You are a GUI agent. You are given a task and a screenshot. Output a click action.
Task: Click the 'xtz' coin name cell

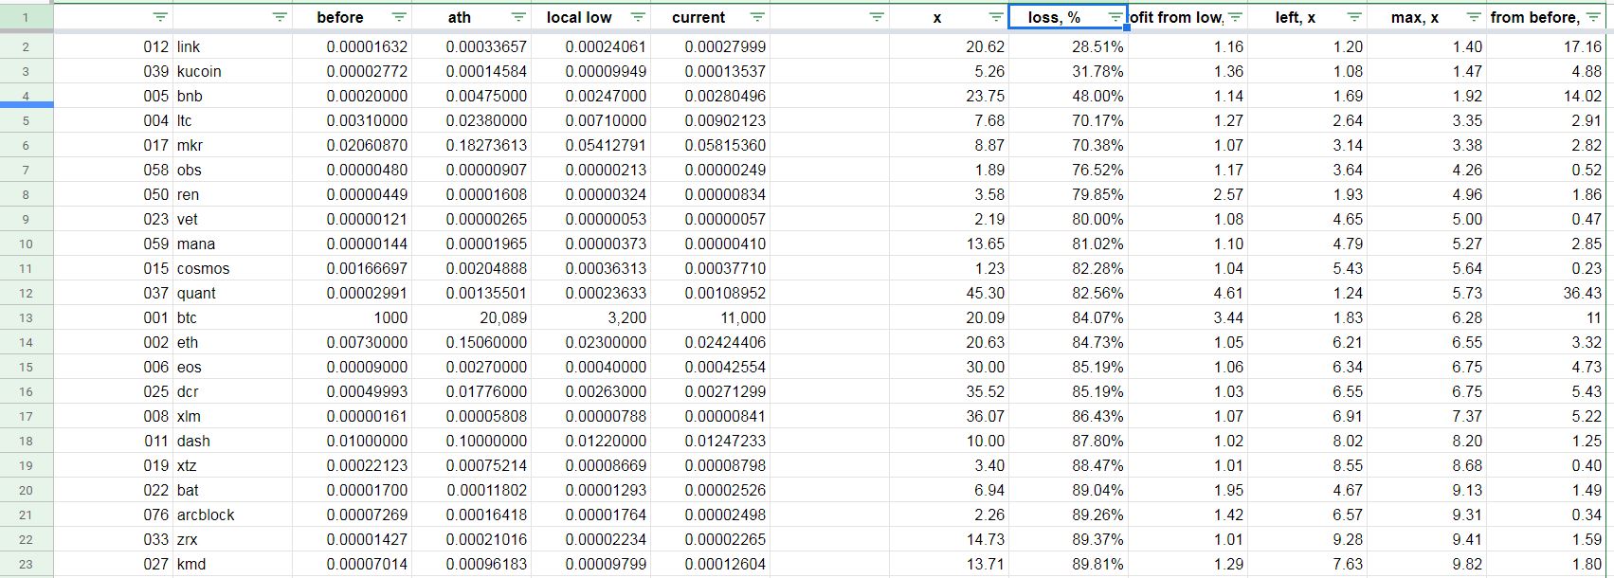coord(232,465)
